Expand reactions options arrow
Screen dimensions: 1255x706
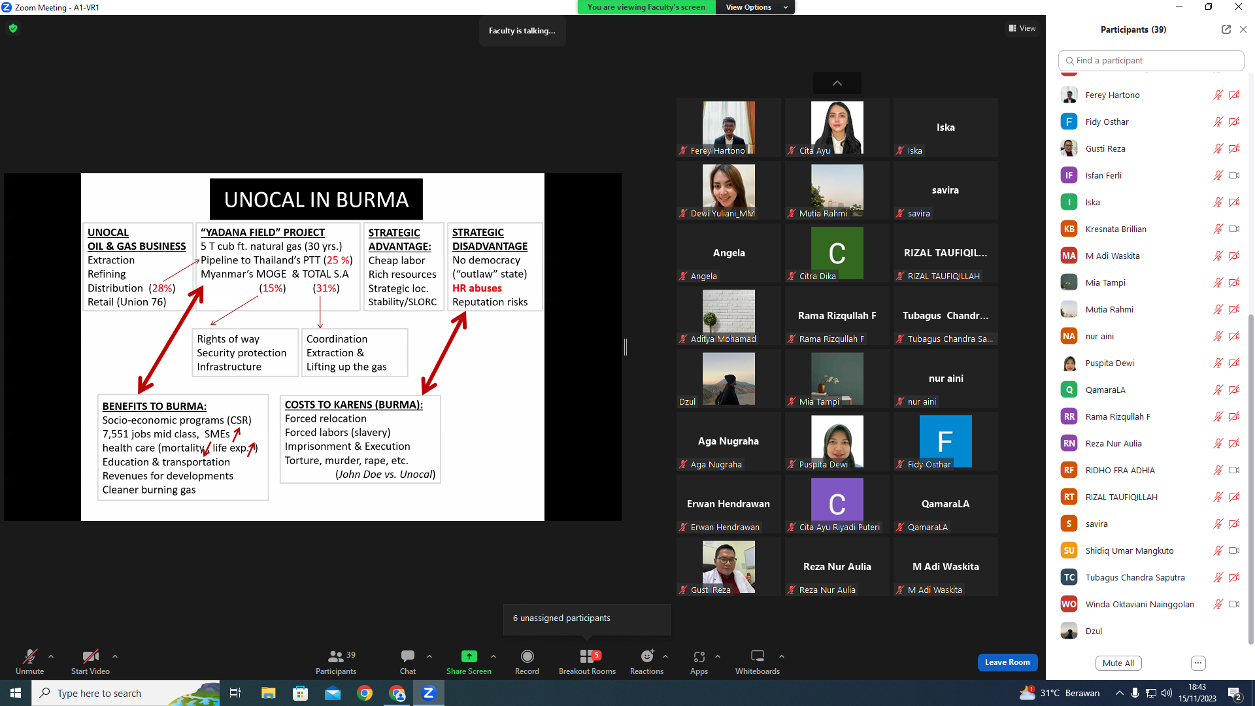665,656
